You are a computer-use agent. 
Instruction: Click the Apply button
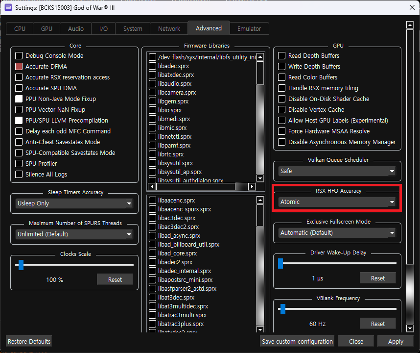396,341
